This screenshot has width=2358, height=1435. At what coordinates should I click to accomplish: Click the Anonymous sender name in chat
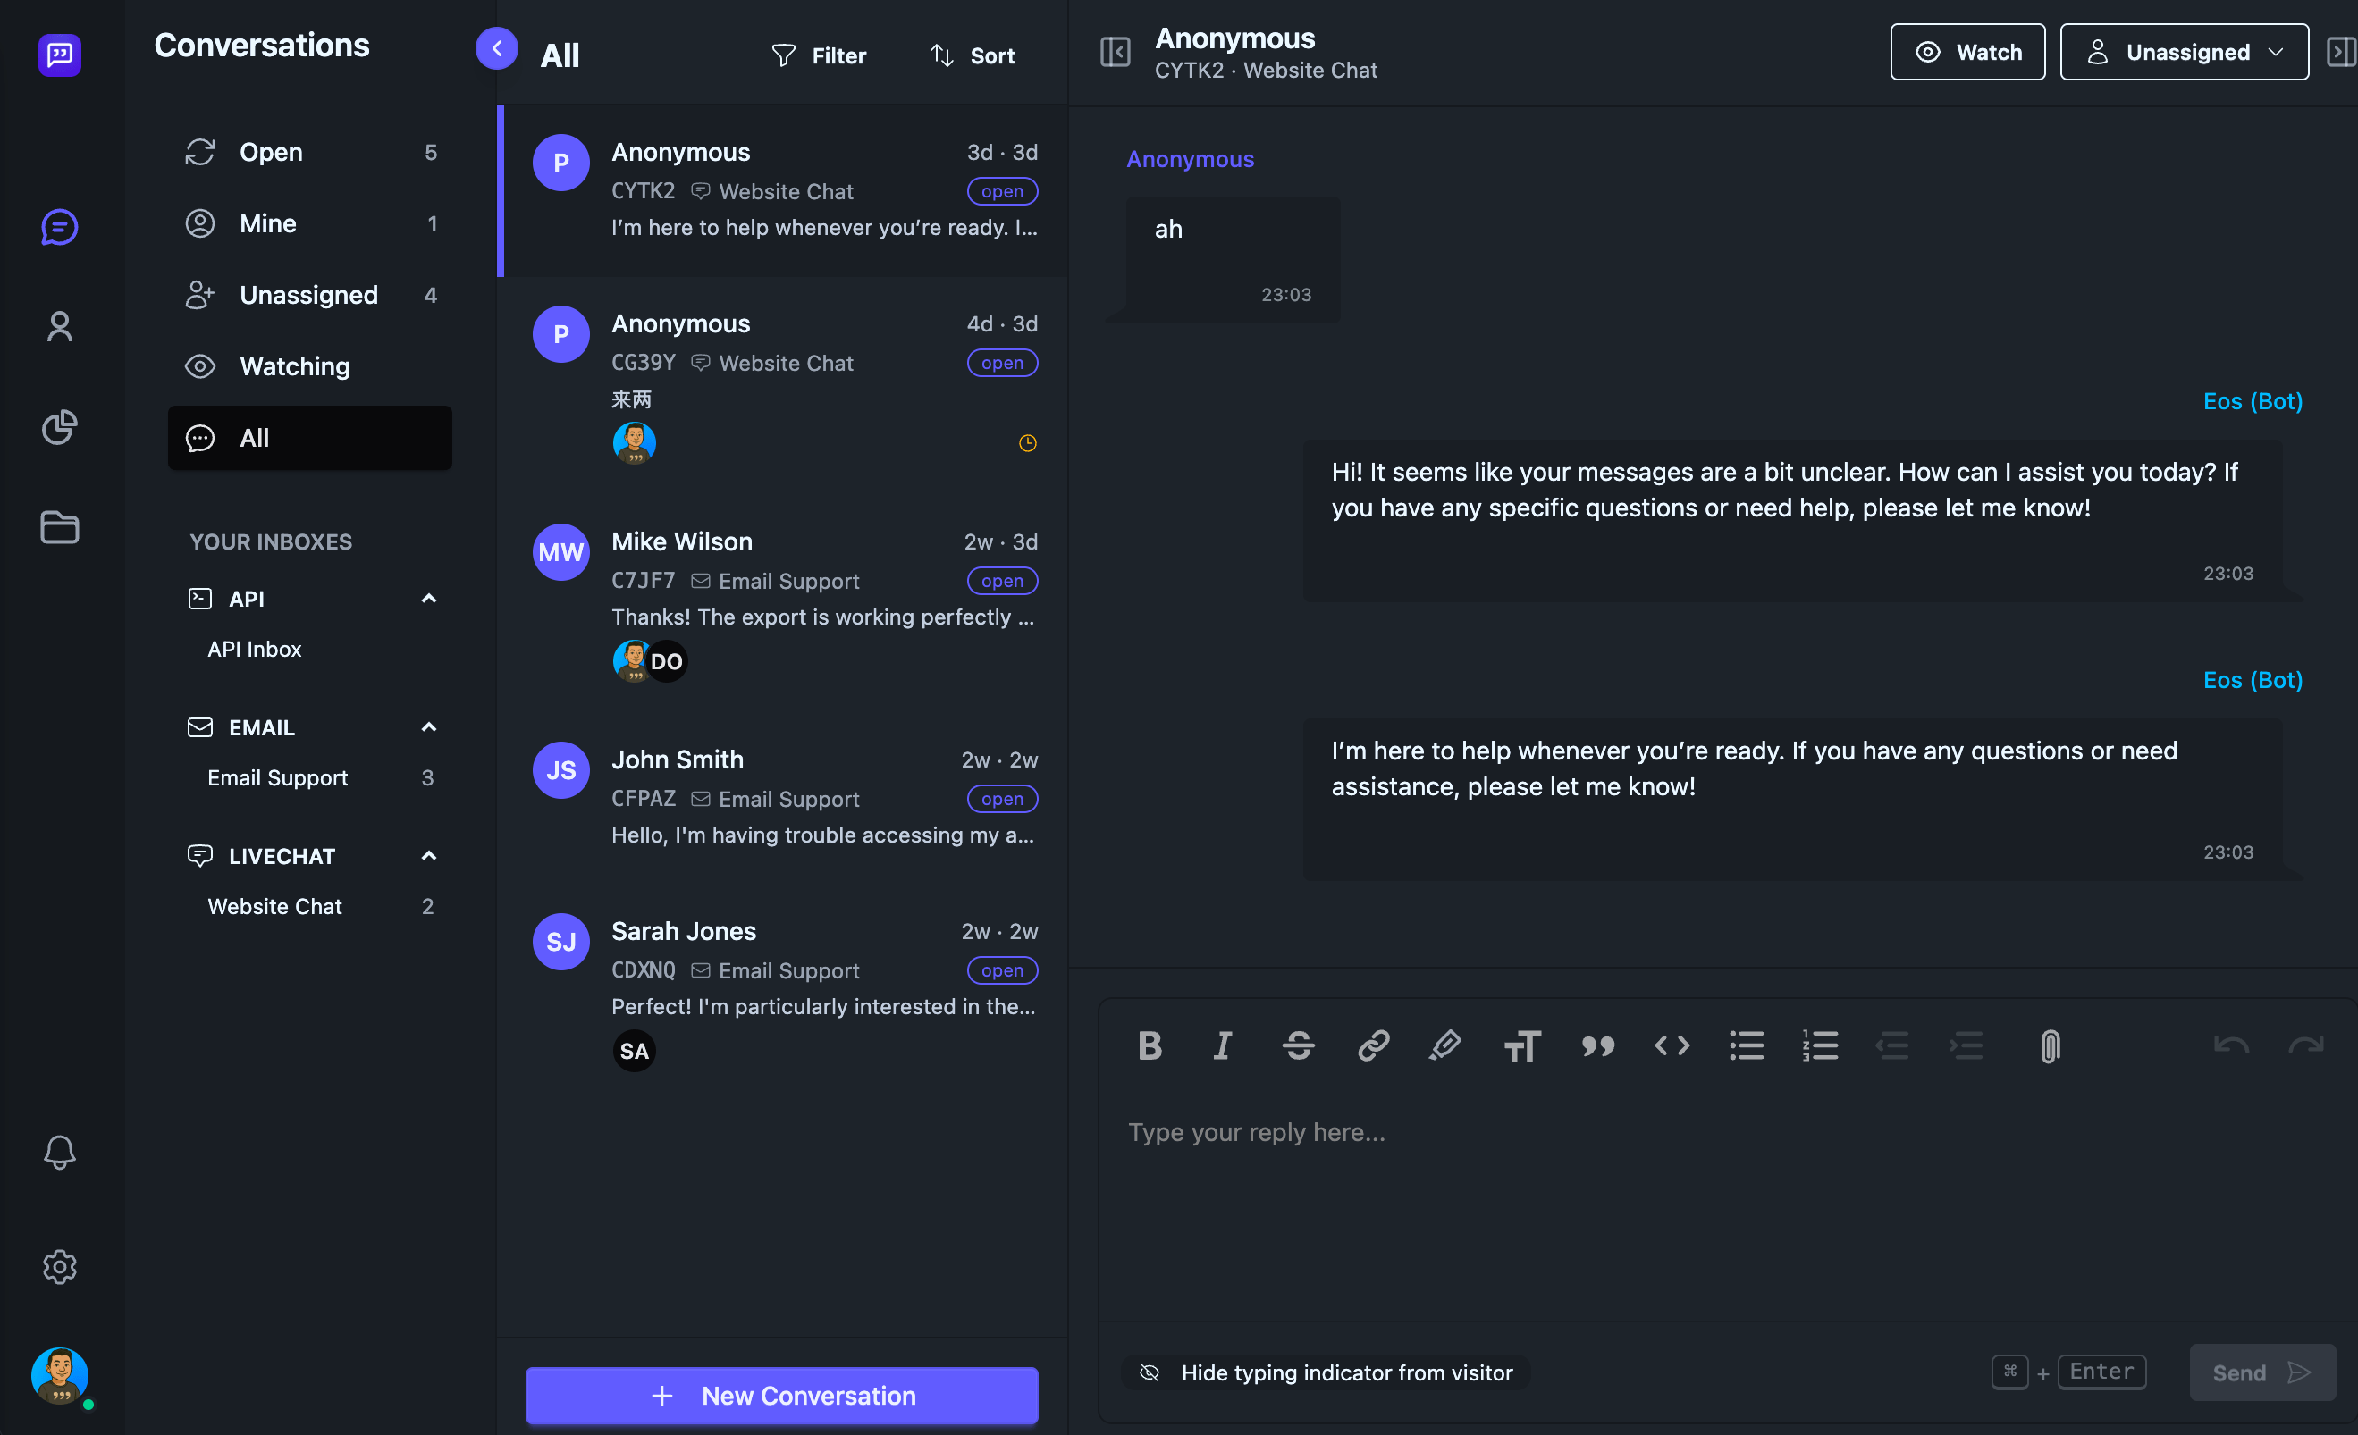point(1190,159)
